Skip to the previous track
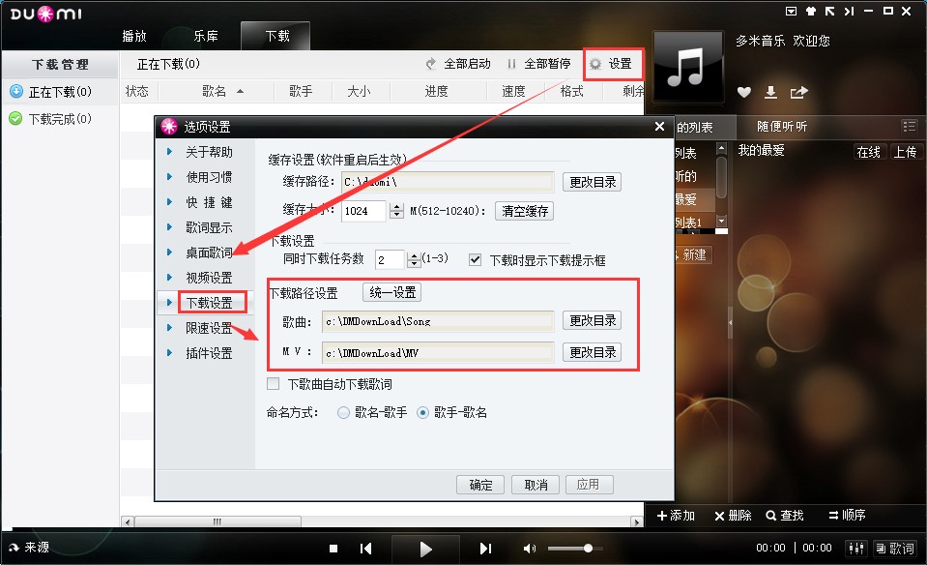 point(366,549)
